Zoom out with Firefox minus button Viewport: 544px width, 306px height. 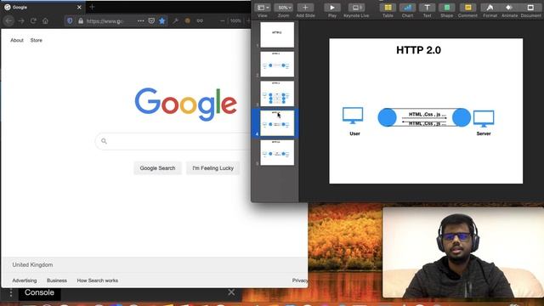[223, 20]
